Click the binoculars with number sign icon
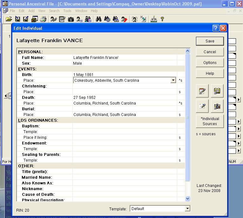This screenshot has height=218, width=243. click(x=107, y=19)
